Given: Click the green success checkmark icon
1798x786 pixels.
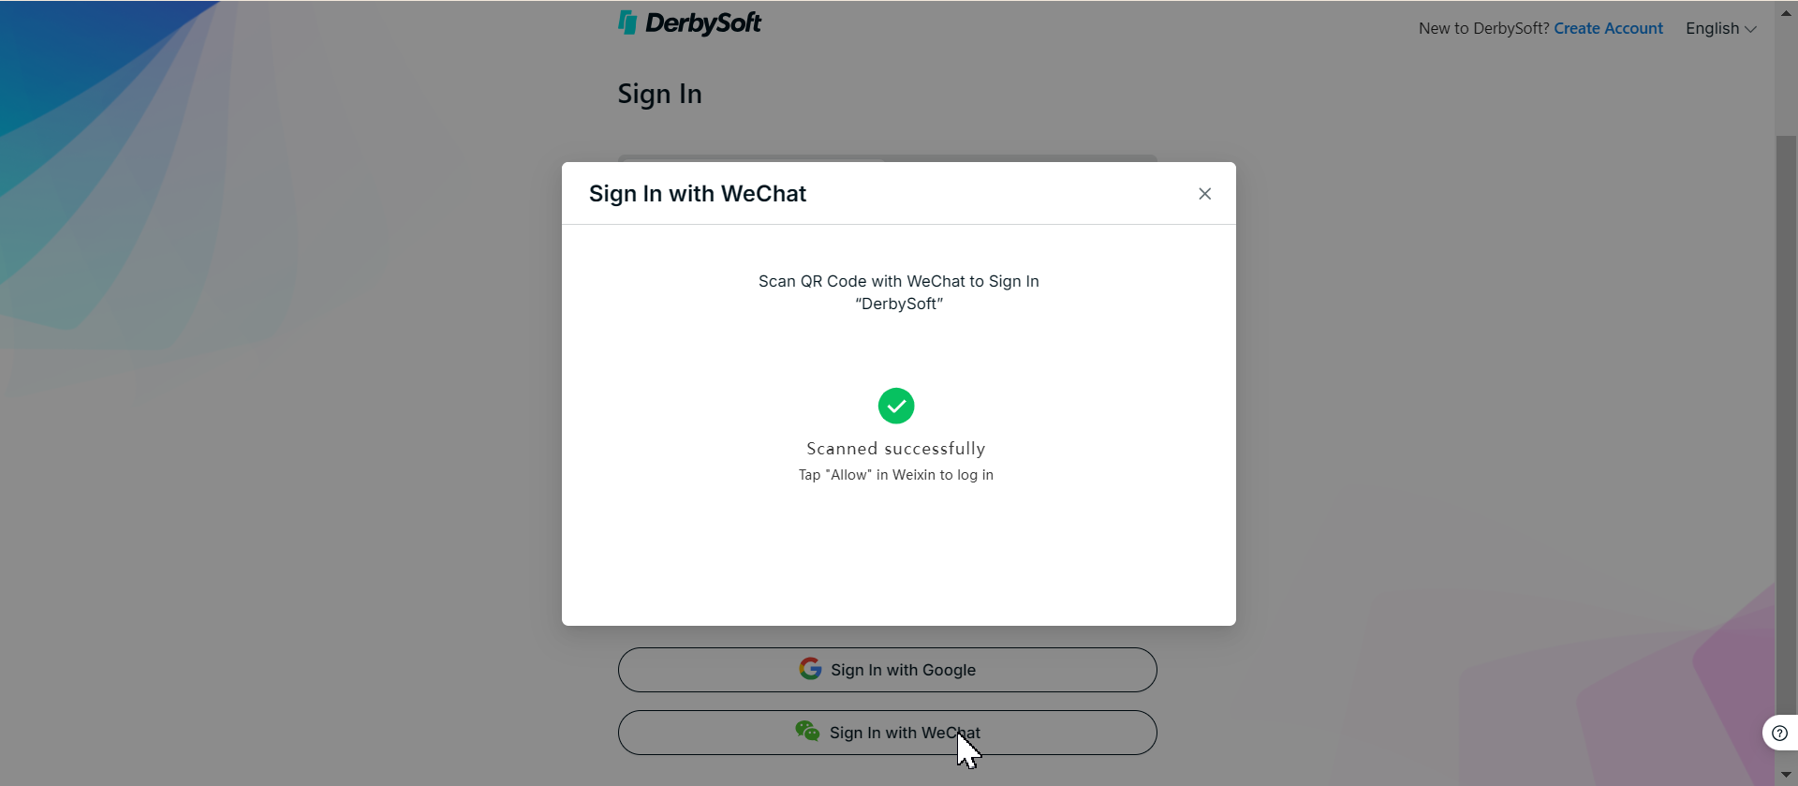Looking at the screenshot, I should pos(896,406).
